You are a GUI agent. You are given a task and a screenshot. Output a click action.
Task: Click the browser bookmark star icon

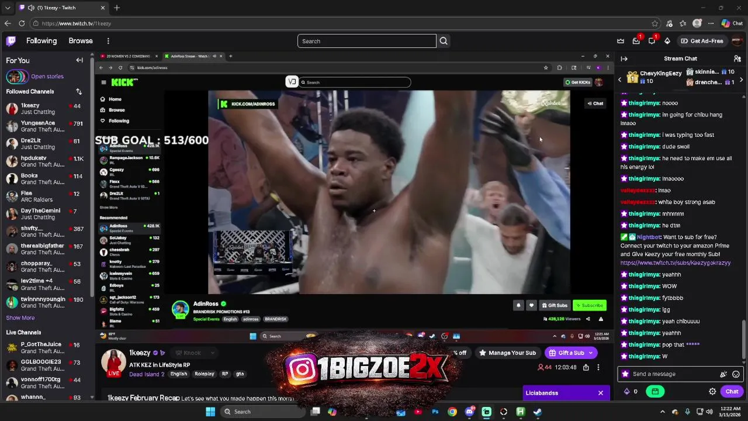[655, 23]
